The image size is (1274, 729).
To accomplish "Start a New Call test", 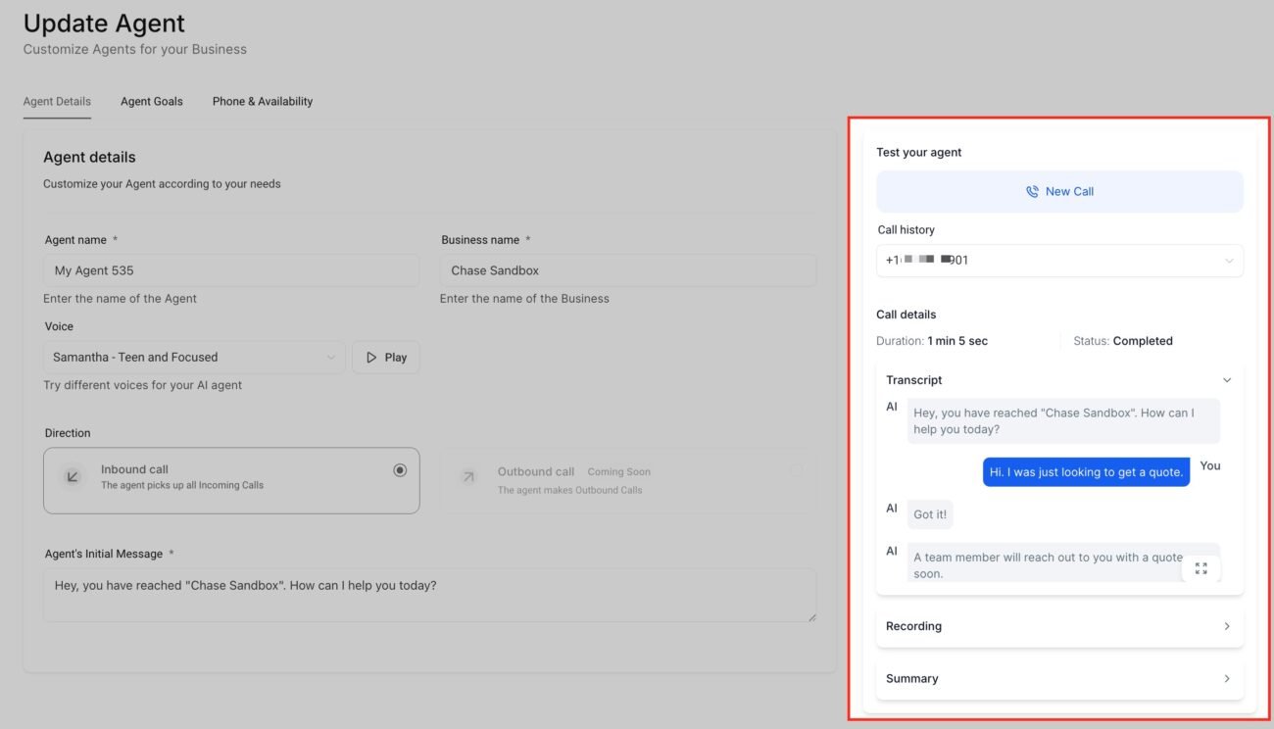I will point(1059,191).
